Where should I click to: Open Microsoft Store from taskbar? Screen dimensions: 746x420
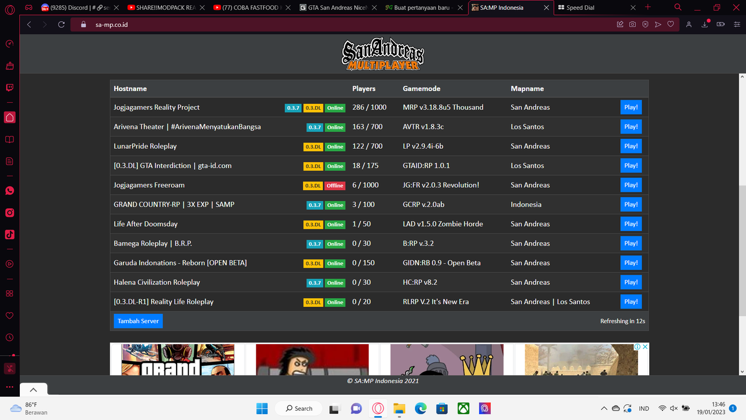click(442, 408)
